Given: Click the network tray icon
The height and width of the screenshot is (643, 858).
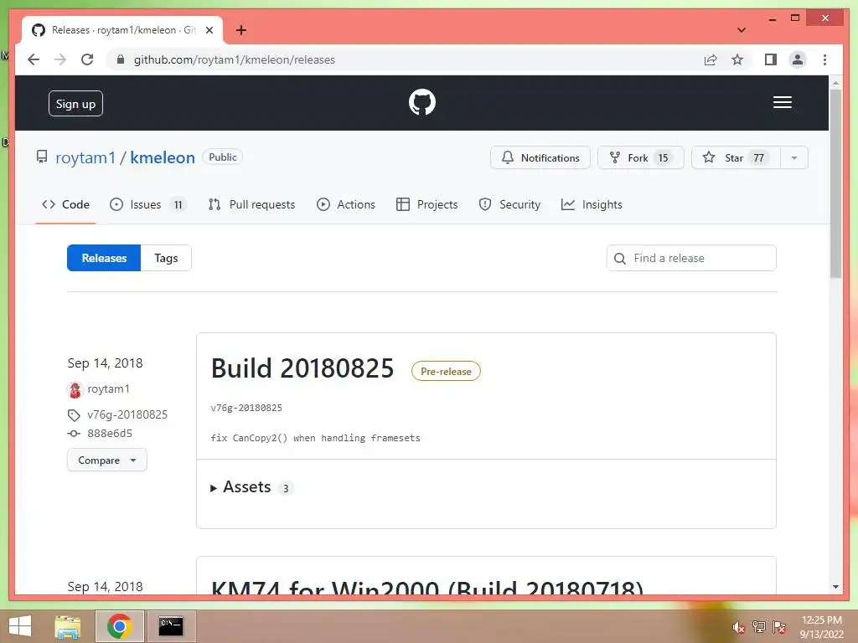Looking at the screenshot, I should coord(759,627).
